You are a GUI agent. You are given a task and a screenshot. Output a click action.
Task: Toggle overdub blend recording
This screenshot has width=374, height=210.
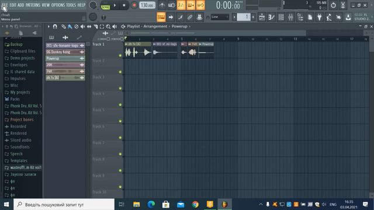[x=191, y=5]
